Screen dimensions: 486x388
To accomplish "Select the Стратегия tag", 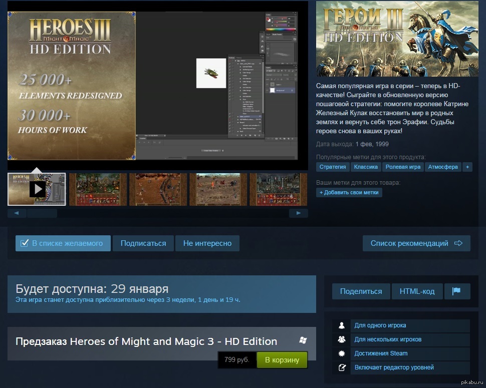I will click(333, 167).
